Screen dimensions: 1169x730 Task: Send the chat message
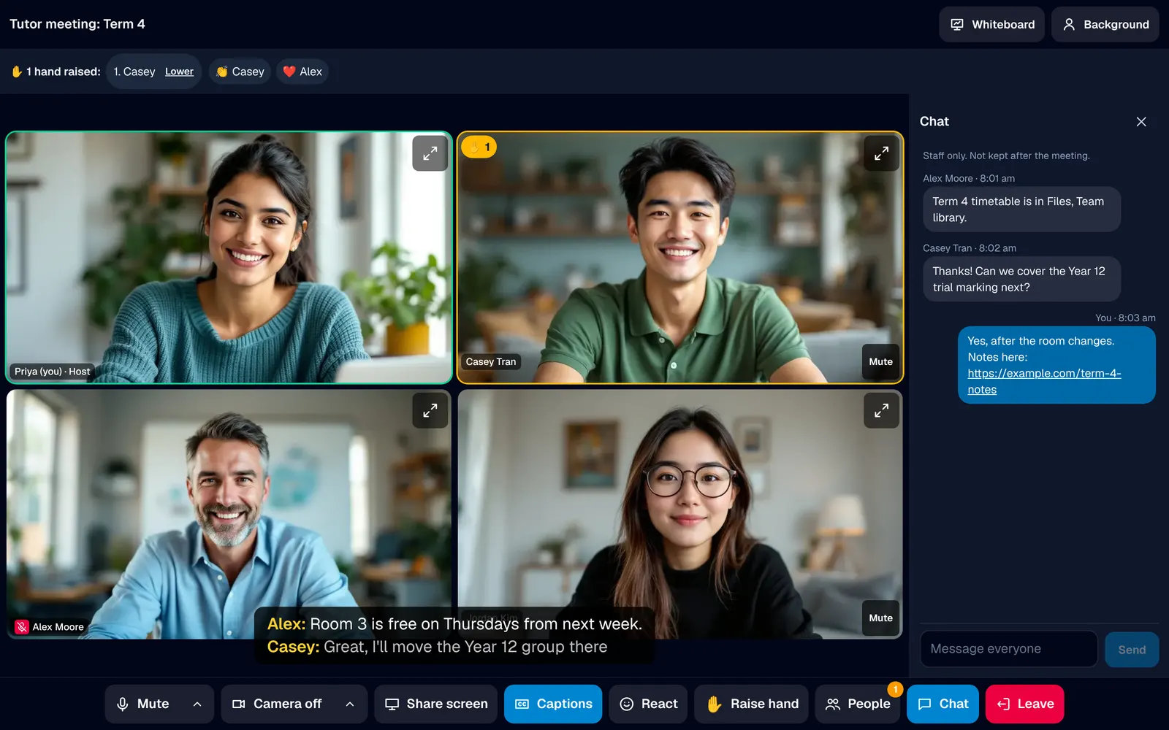tap(1132, 650)
